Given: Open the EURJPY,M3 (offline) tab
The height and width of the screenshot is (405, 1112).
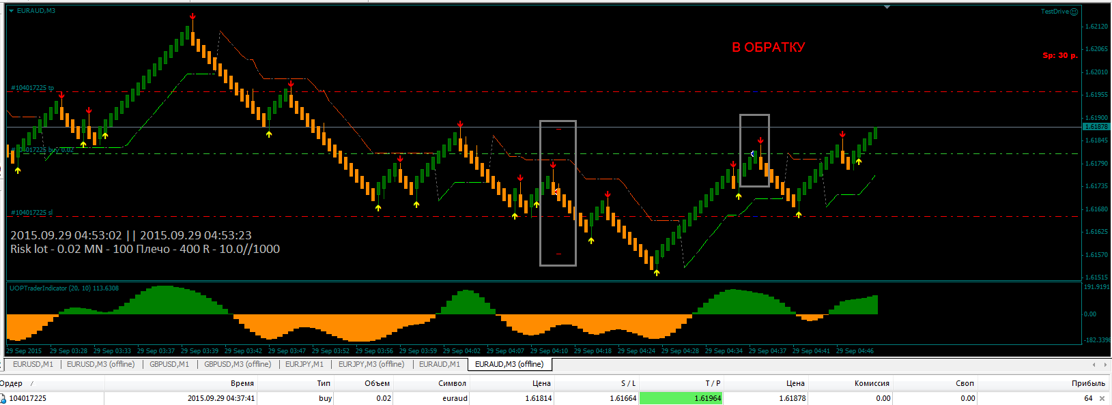Looking at the screenshot, I should (x=371, y=364).
